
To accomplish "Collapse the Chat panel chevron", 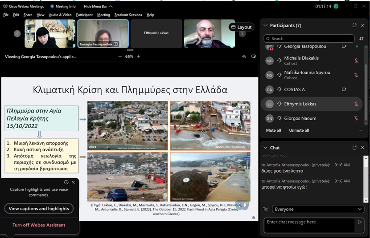I will click(266, 148).
